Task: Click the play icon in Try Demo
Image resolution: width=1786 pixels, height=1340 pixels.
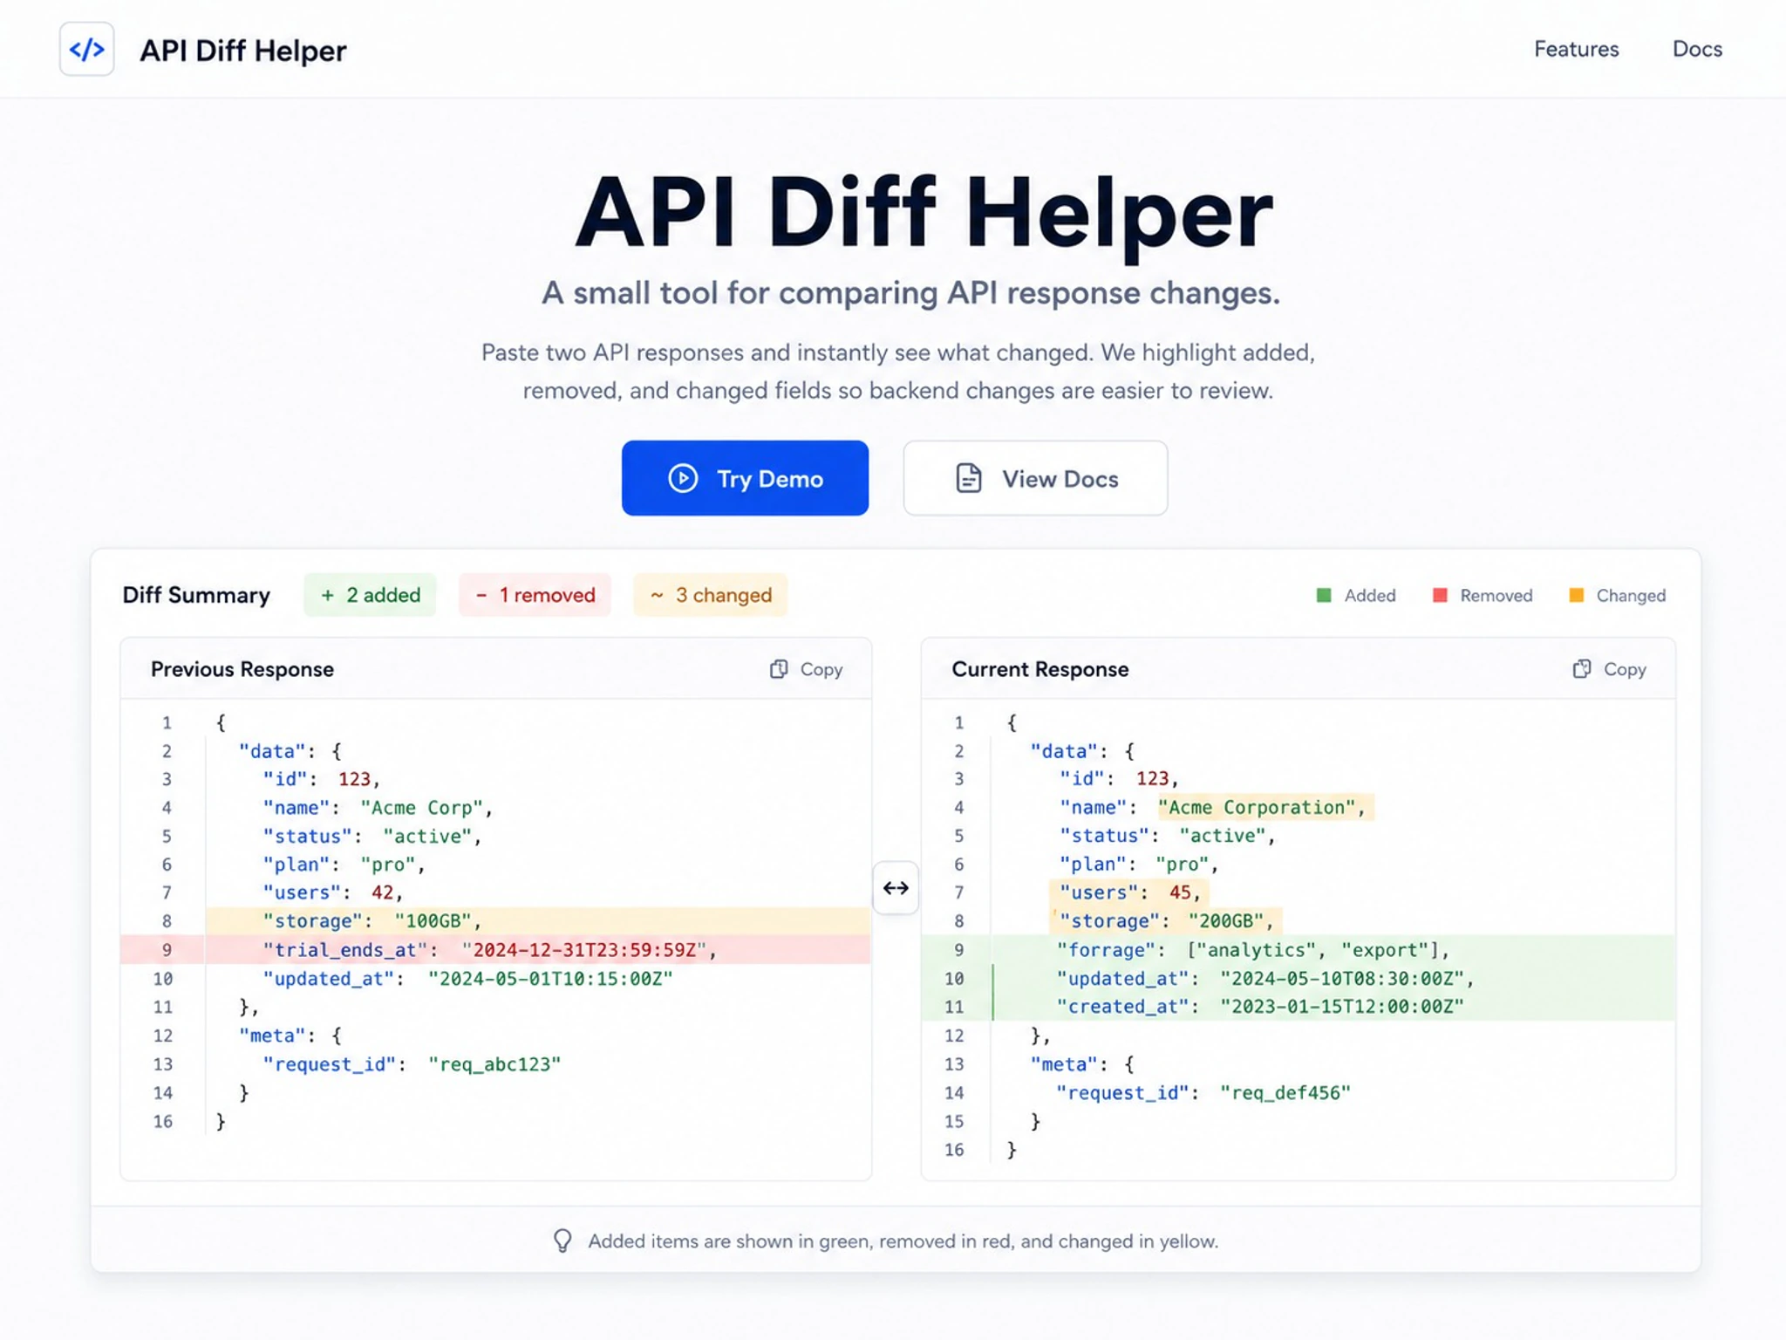Action: [x=683, y=478]
